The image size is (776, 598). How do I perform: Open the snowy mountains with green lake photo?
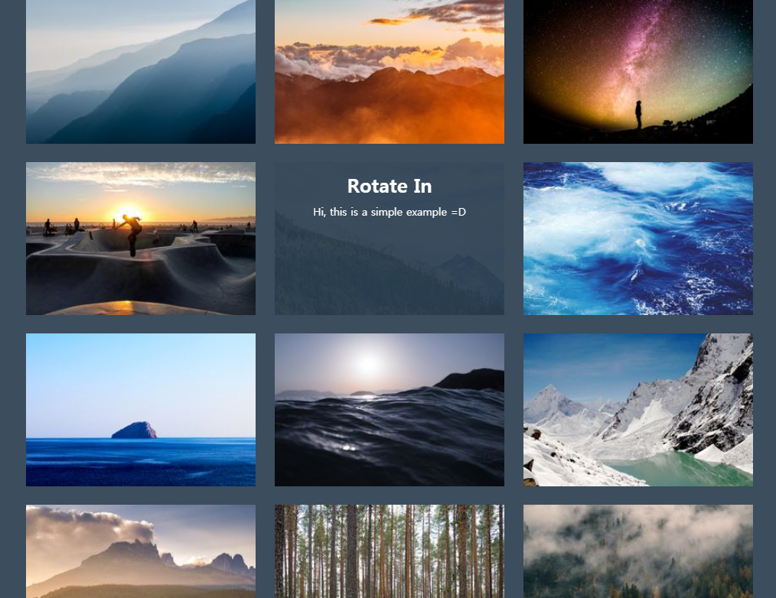(638, 410)
